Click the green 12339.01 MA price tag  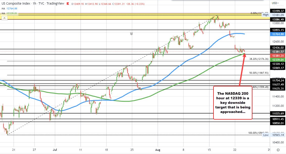click(278, 60)
